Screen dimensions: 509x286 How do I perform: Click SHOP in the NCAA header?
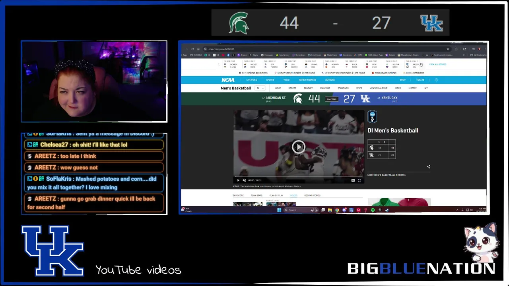point(402,80)
